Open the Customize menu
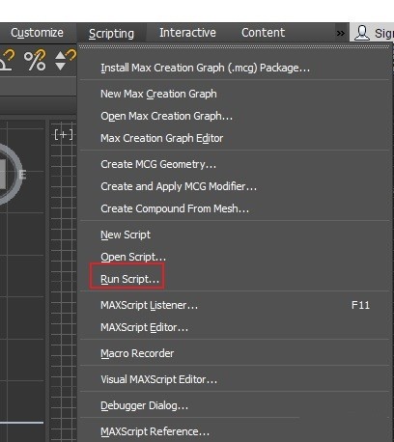This screenshot has height=442, width=394. coord(37,33)
